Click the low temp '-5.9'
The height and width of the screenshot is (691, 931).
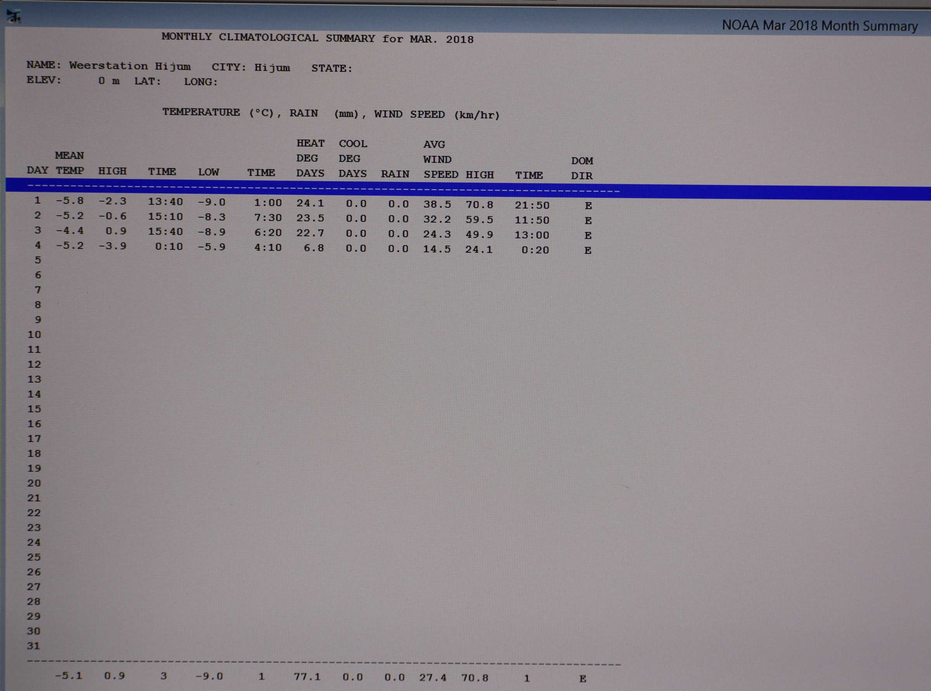pyautogui.click(x=211, y=247)
